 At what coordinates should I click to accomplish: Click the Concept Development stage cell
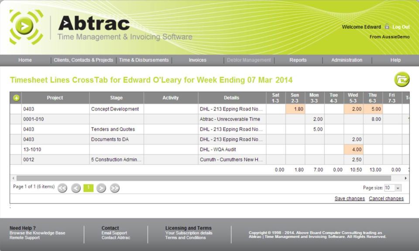[117, 109]
